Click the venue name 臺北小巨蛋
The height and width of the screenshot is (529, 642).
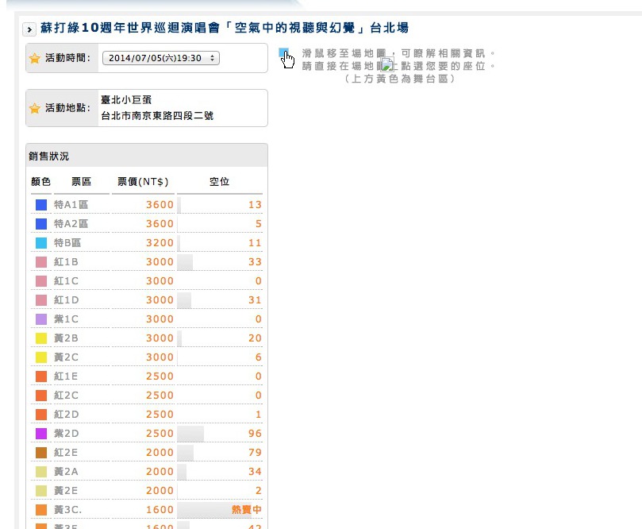126,99
